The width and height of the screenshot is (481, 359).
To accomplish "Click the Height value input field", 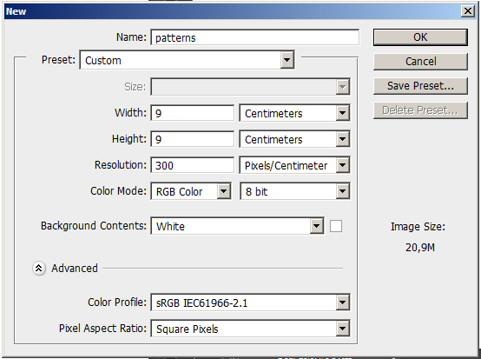I will pos(193,139).
